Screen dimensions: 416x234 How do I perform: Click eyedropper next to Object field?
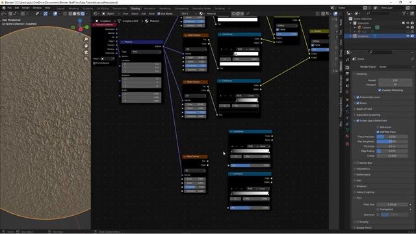(113, 58)
